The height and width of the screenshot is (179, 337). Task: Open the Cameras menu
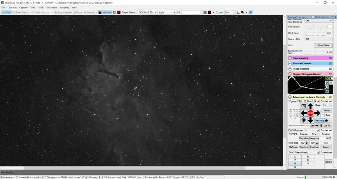(x=12, y=8)
